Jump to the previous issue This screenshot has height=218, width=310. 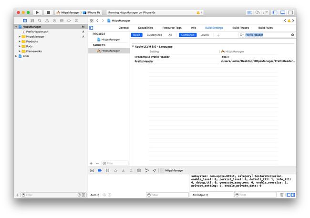(285, 21)
